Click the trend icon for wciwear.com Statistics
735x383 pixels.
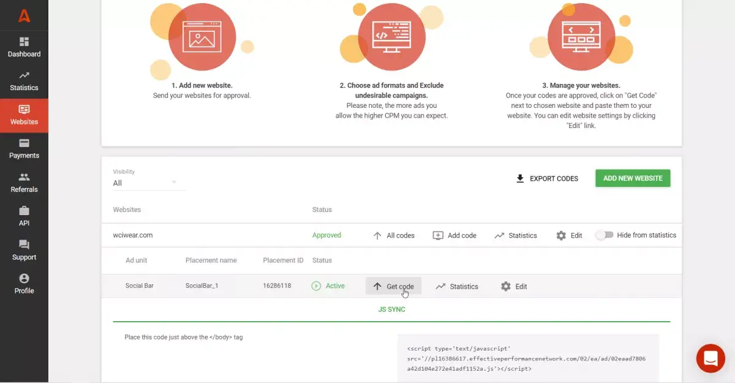click(499, 235)
